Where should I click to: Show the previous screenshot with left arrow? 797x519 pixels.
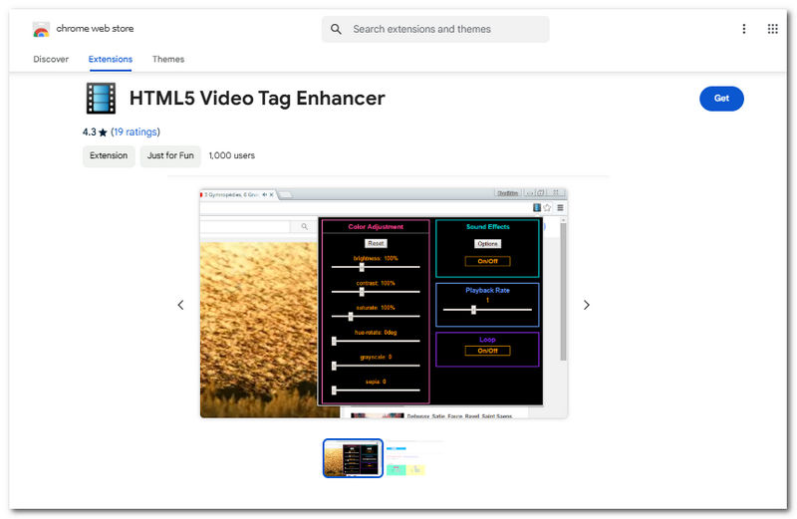(x=180, y=305)
